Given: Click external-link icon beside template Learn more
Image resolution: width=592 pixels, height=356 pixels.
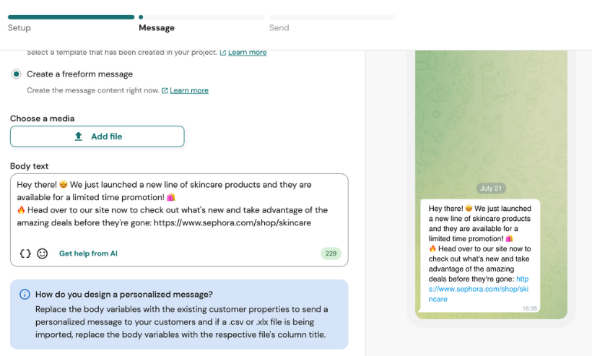Looking at the screenshot, I should pos(223,53).
